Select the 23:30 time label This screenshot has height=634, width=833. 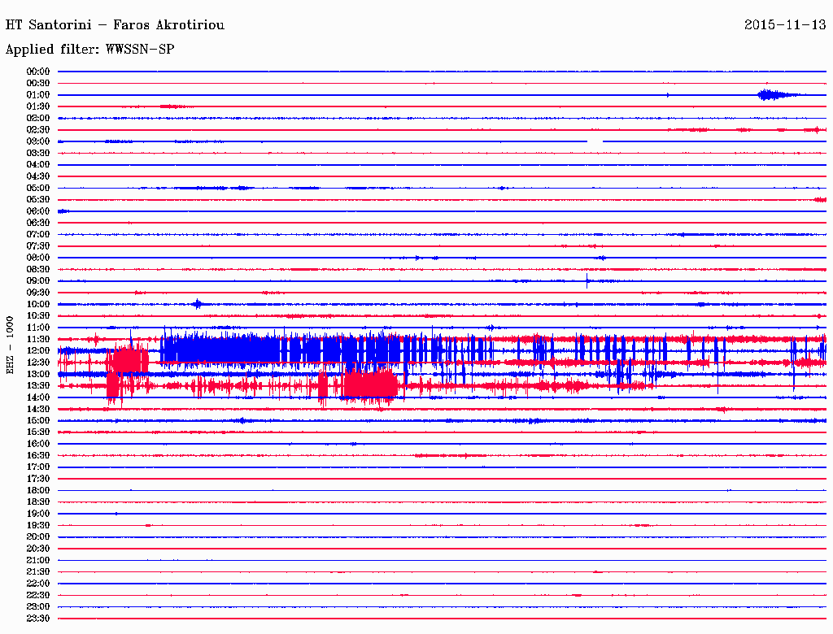coord(37,618)
